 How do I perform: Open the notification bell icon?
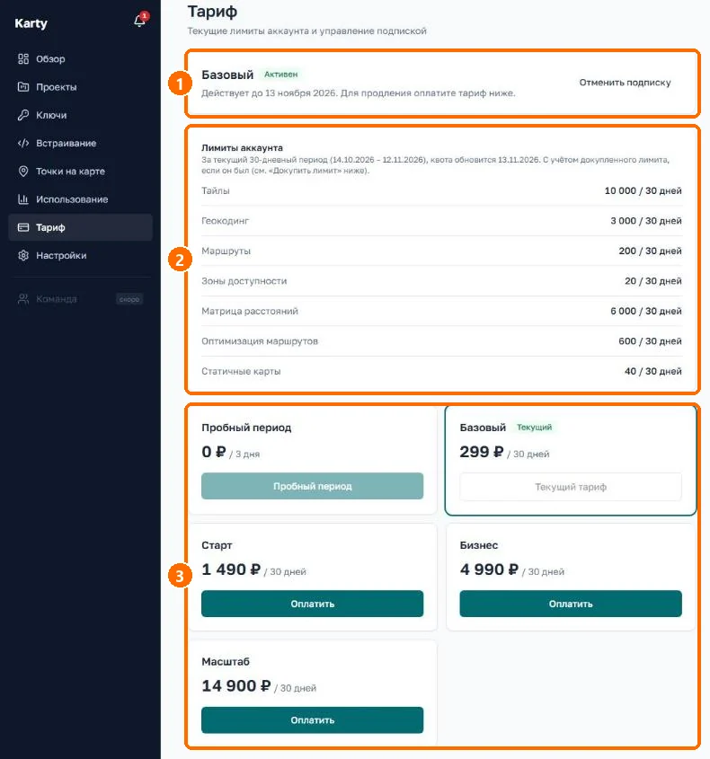click(x=139, y=21)
